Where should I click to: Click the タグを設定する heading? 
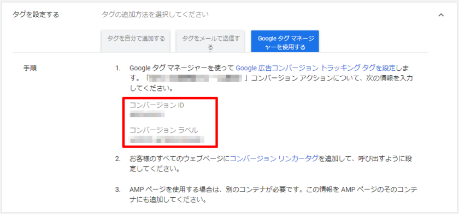click(x=36, y=14)
